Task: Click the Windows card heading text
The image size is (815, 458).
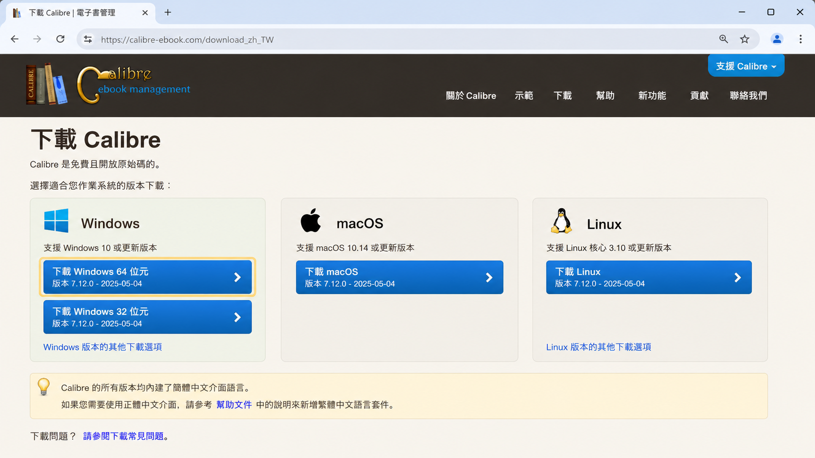Action: click(110, 223)
